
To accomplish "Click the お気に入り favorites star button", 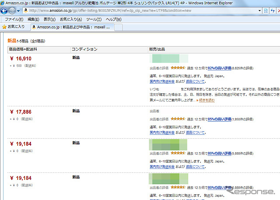I will point(14,27).
